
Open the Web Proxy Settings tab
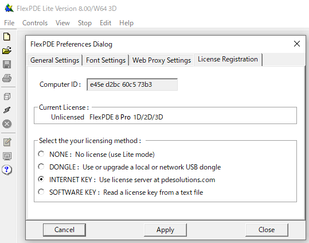click(162, 60)
